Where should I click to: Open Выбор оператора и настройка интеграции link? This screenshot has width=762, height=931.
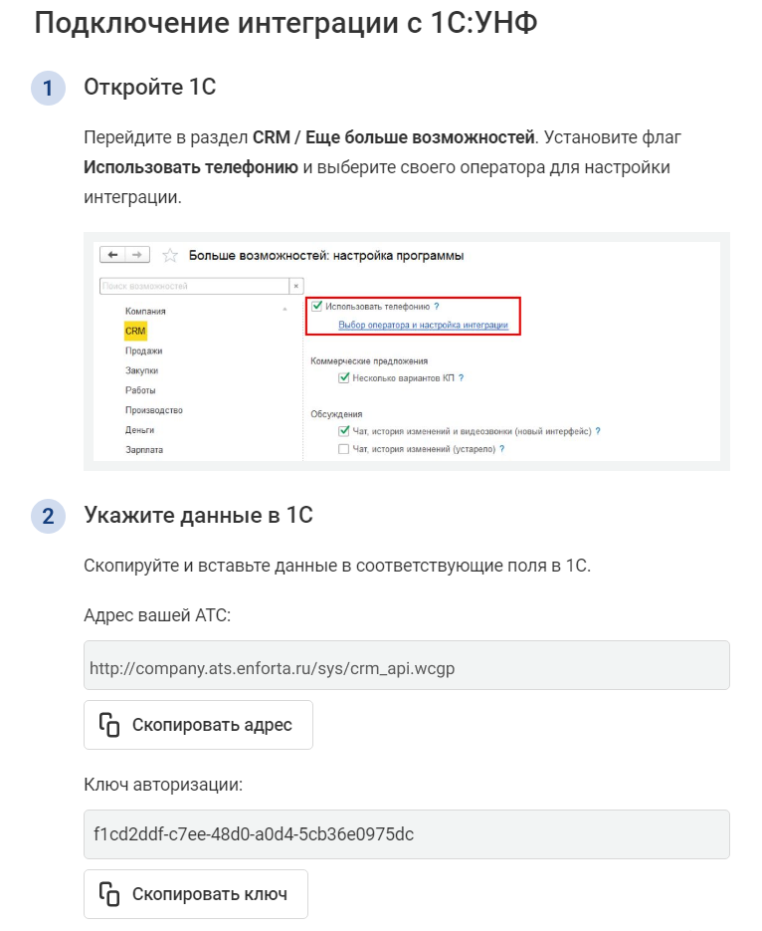pos(423,325)
